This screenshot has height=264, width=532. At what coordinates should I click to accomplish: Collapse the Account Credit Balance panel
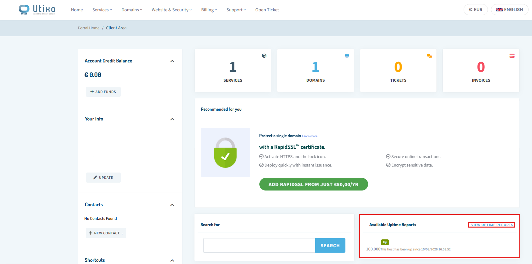point(172,61)
